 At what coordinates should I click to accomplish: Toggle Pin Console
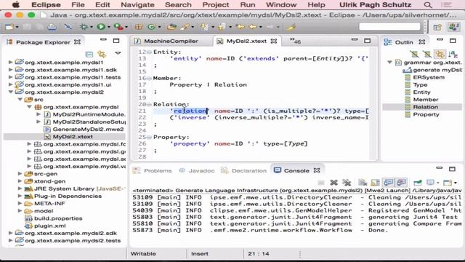[x=418, y=183]
